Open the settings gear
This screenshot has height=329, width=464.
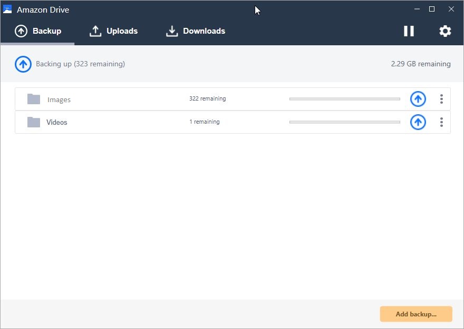445,31
